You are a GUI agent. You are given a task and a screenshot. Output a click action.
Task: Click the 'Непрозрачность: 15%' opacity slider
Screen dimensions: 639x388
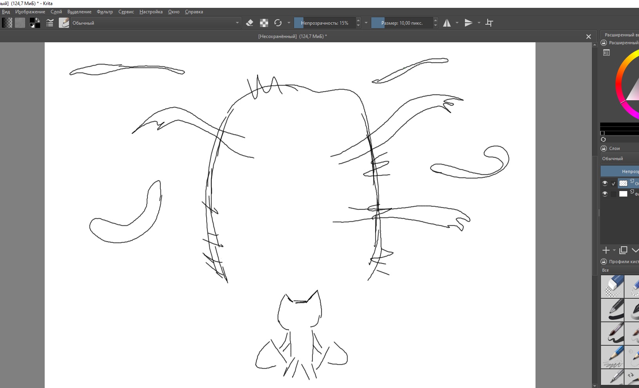tap(325, 23)
